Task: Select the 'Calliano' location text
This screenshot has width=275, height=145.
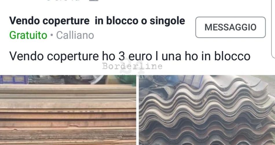Action: [75, 35]
